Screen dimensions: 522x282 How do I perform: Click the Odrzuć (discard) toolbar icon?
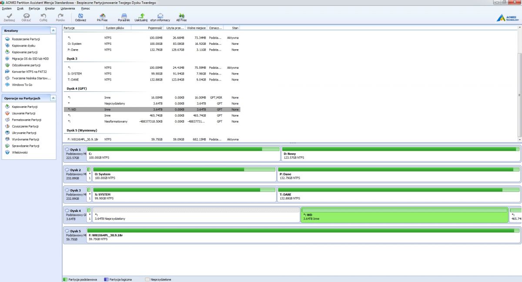[26, 17]
